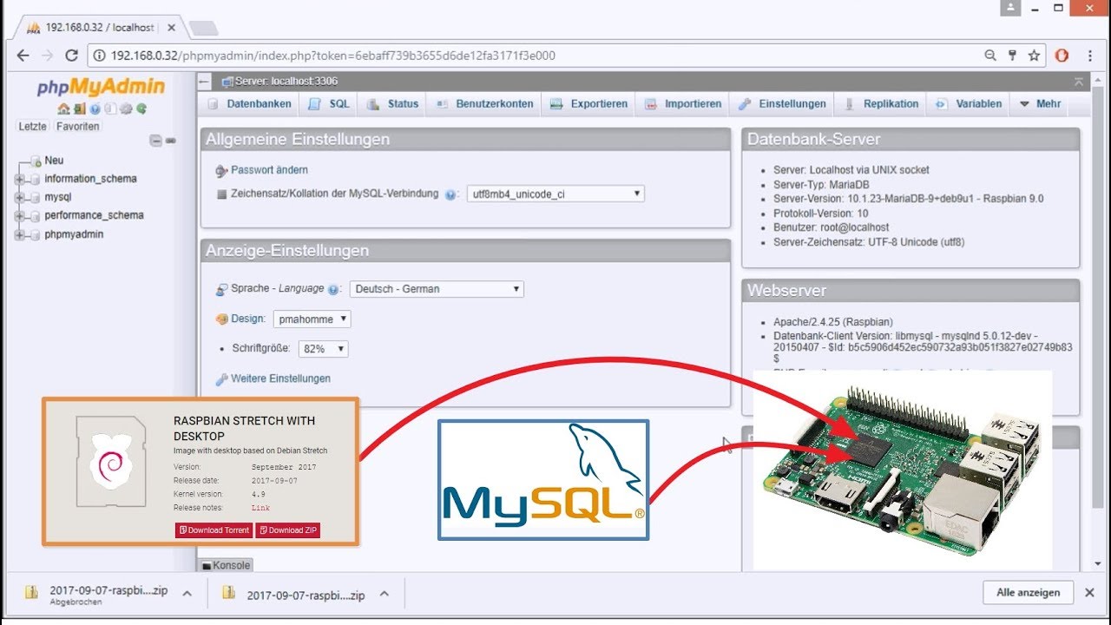Open the utf8mb4_unicode_ci collation dropdown
The height and width of the screenshot is (625, 1111).
(555, 194)
